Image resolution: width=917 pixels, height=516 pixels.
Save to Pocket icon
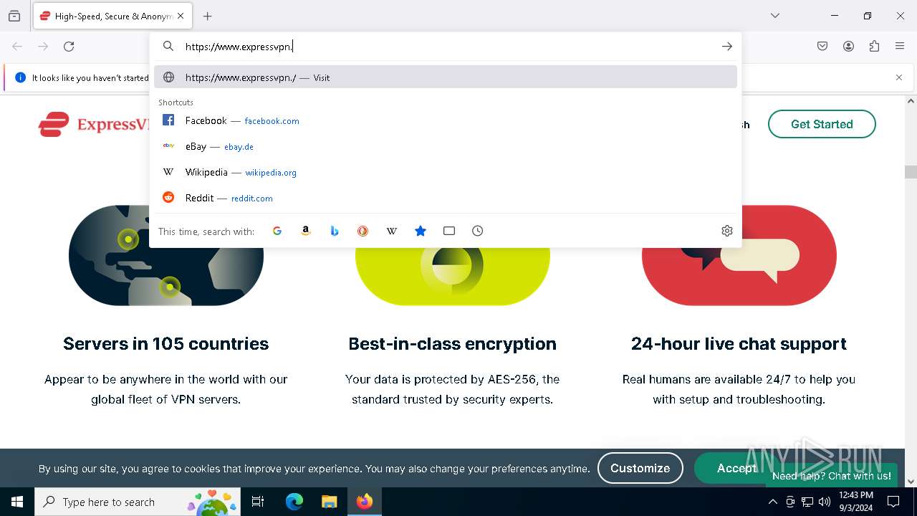tap(822, 47)
